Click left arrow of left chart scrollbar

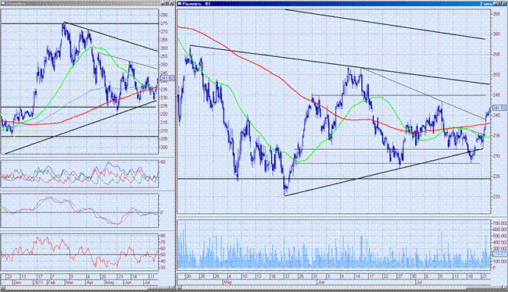tap(3, 287)
